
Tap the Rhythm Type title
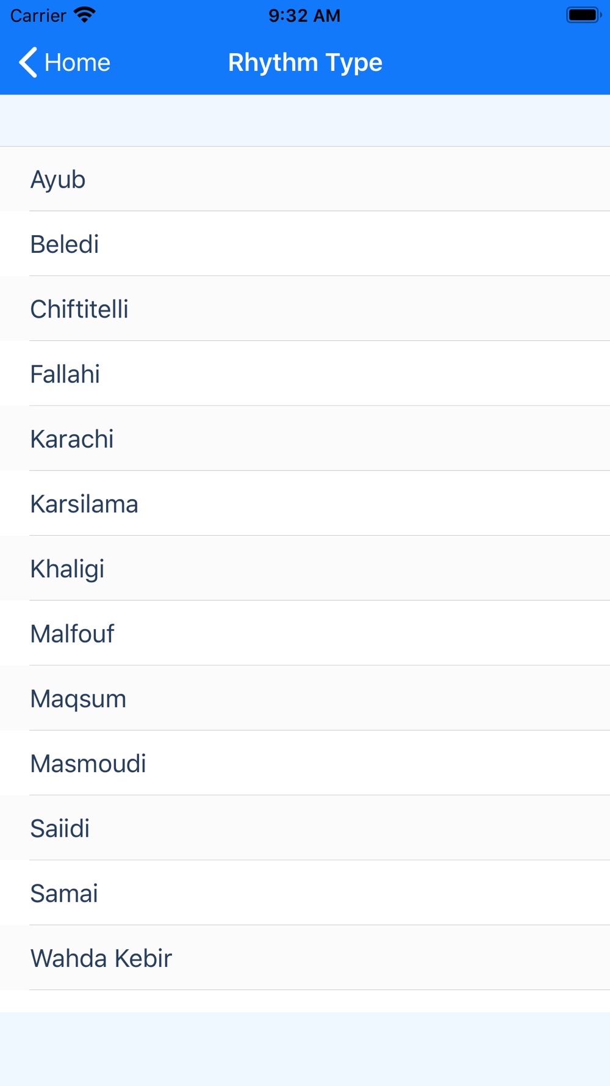click(305, 62)
